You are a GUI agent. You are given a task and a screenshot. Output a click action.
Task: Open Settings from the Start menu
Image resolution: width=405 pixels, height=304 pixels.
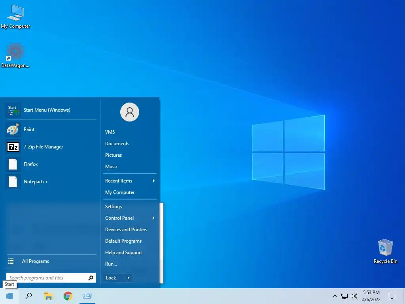pyautogui.click(x=113, y=207)
